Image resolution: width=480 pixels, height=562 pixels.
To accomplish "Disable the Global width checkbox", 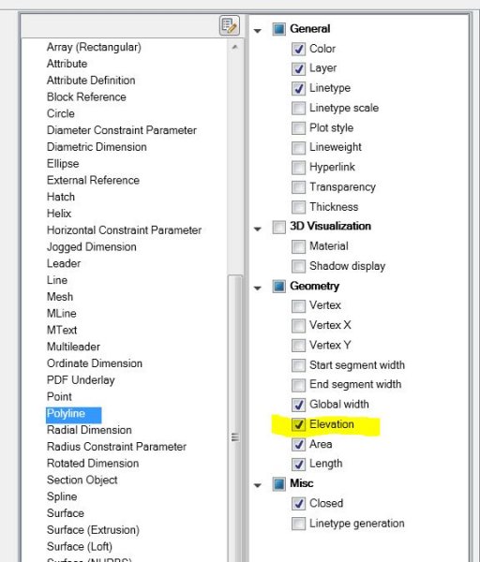I will [298, 405].
